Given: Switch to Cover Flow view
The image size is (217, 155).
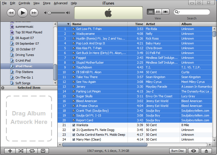Looking at the screenshot, I should pyautogui.click(x=165, y=12).
